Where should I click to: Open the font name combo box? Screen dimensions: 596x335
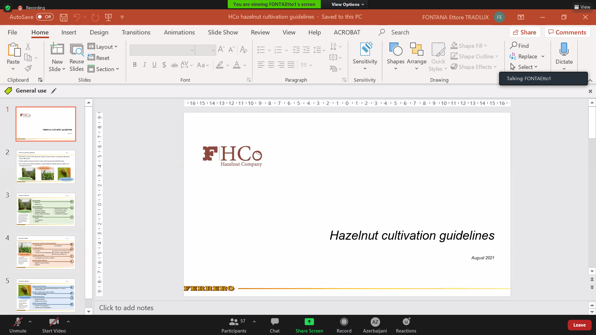162,50
